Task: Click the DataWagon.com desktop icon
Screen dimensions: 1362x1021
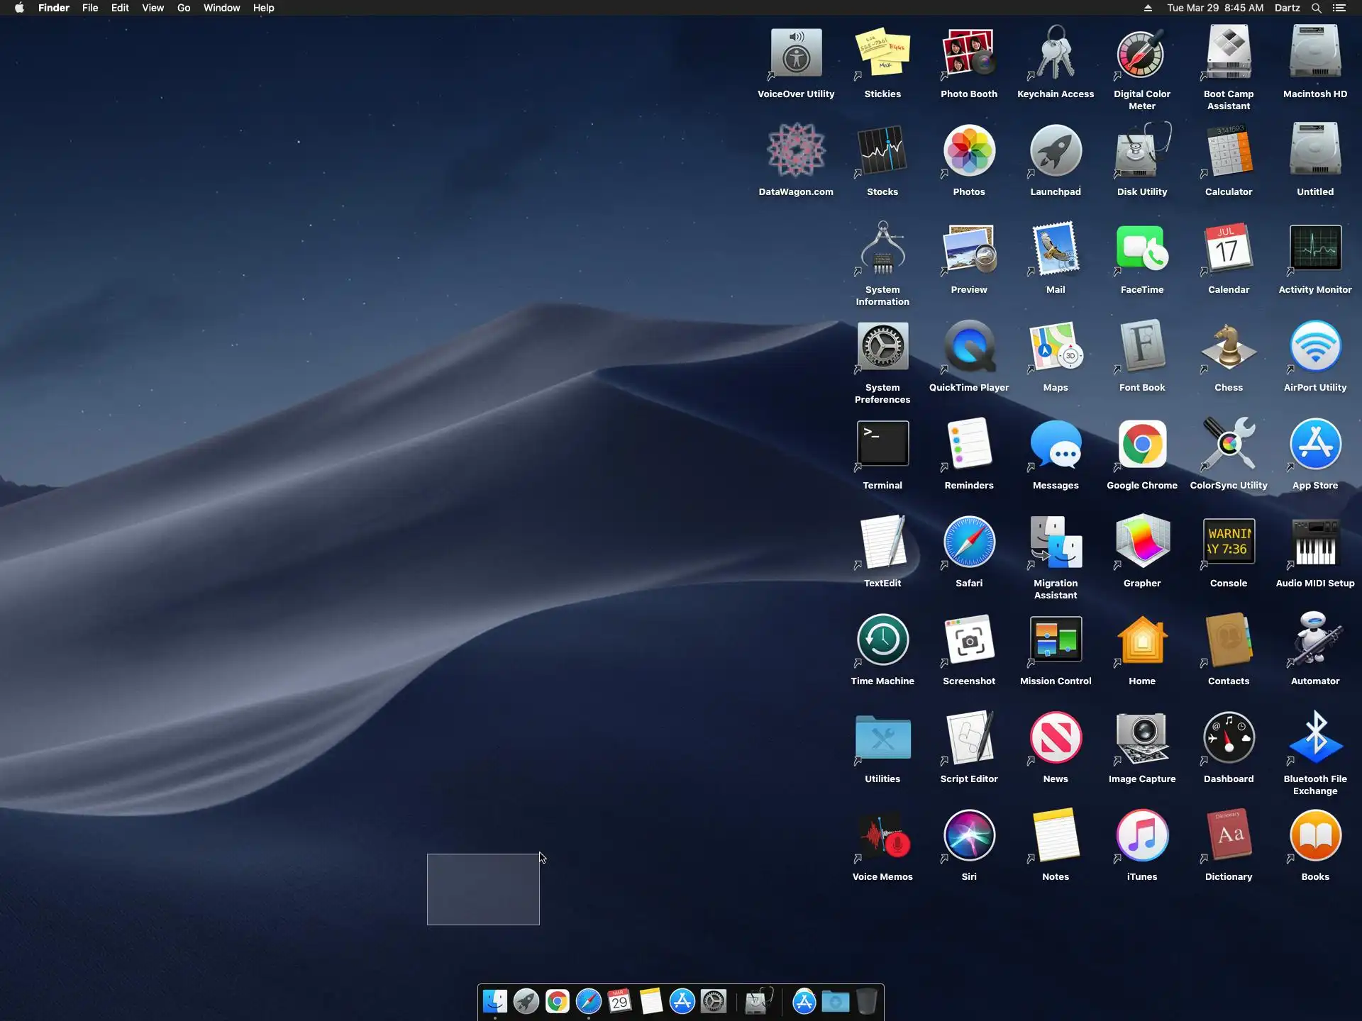Action: point(796,151)
